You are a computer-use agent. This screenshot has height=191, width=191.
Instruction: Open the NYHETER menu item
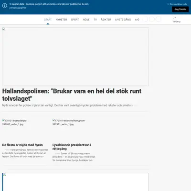[x=61, y=20]
